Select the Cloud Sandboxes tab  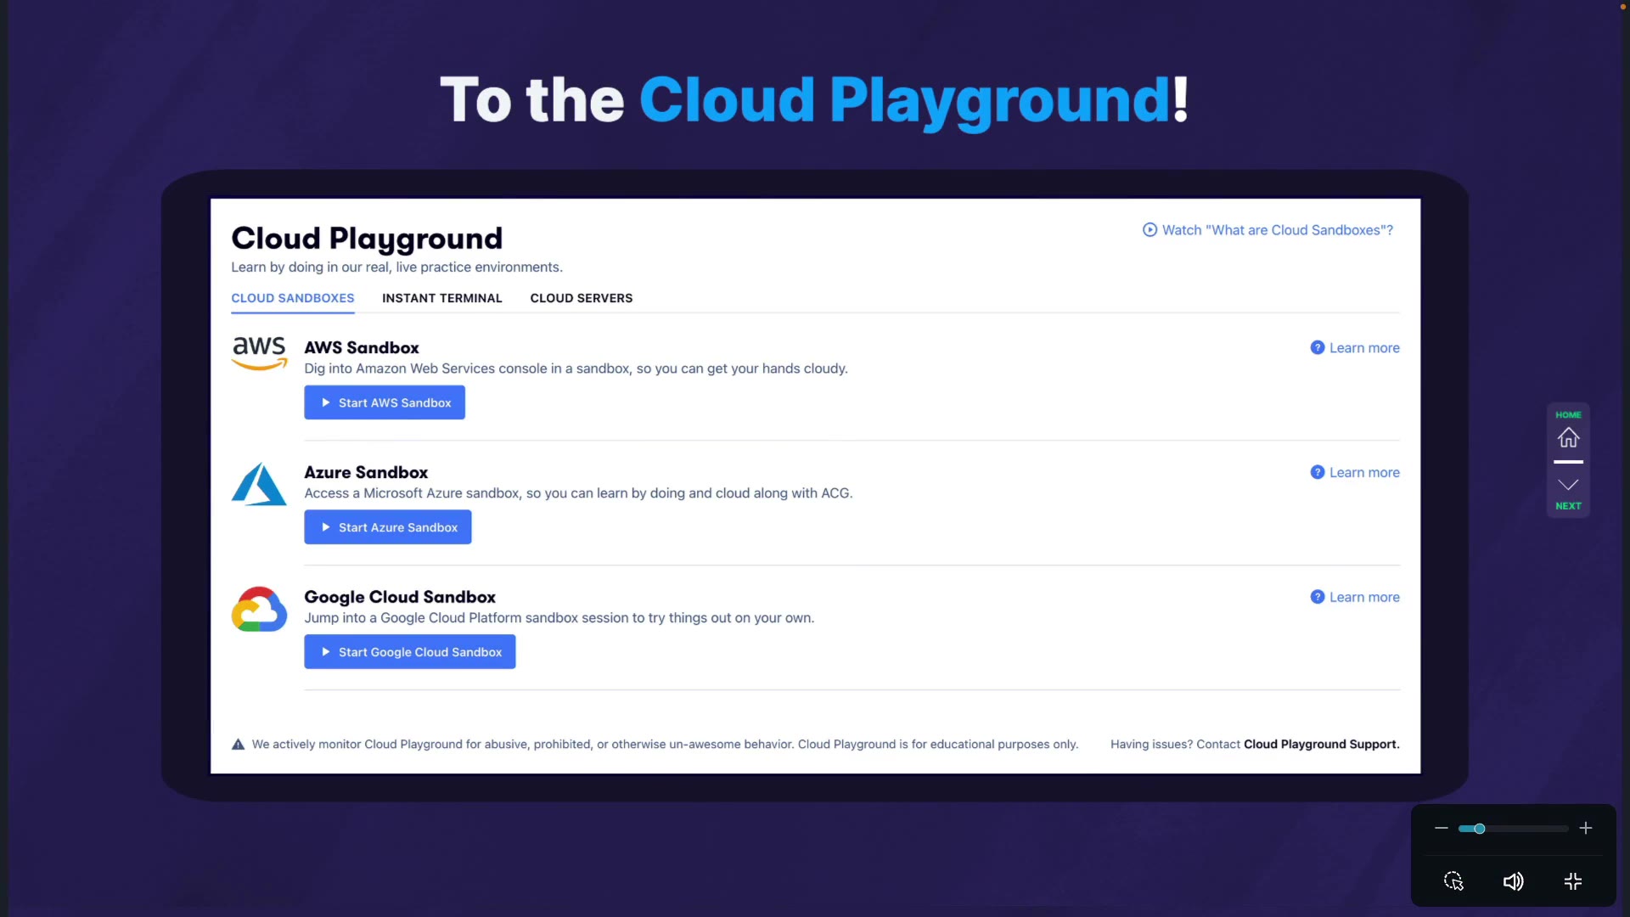[x=293, y=298]
